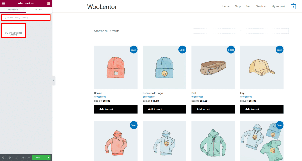This screenshot has width=302, height=161.
Task: Click the shopping cart bag icon
Action: (293, 6)
